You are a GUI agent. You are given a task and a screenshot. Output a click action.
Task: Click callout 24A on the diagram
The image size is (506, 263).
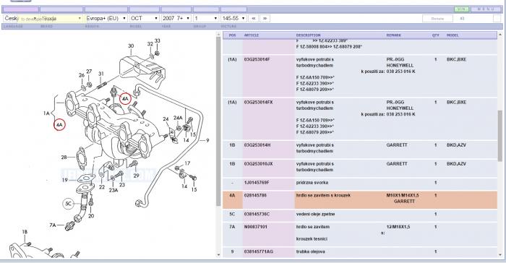pyautogui.click(x=178, y=118)
